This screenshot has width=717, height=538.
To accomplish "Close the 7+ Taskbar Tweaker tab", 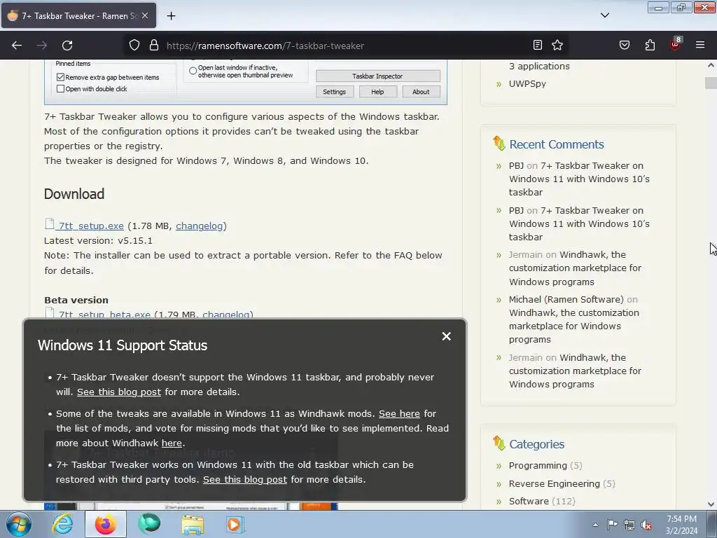I will 145,15.
